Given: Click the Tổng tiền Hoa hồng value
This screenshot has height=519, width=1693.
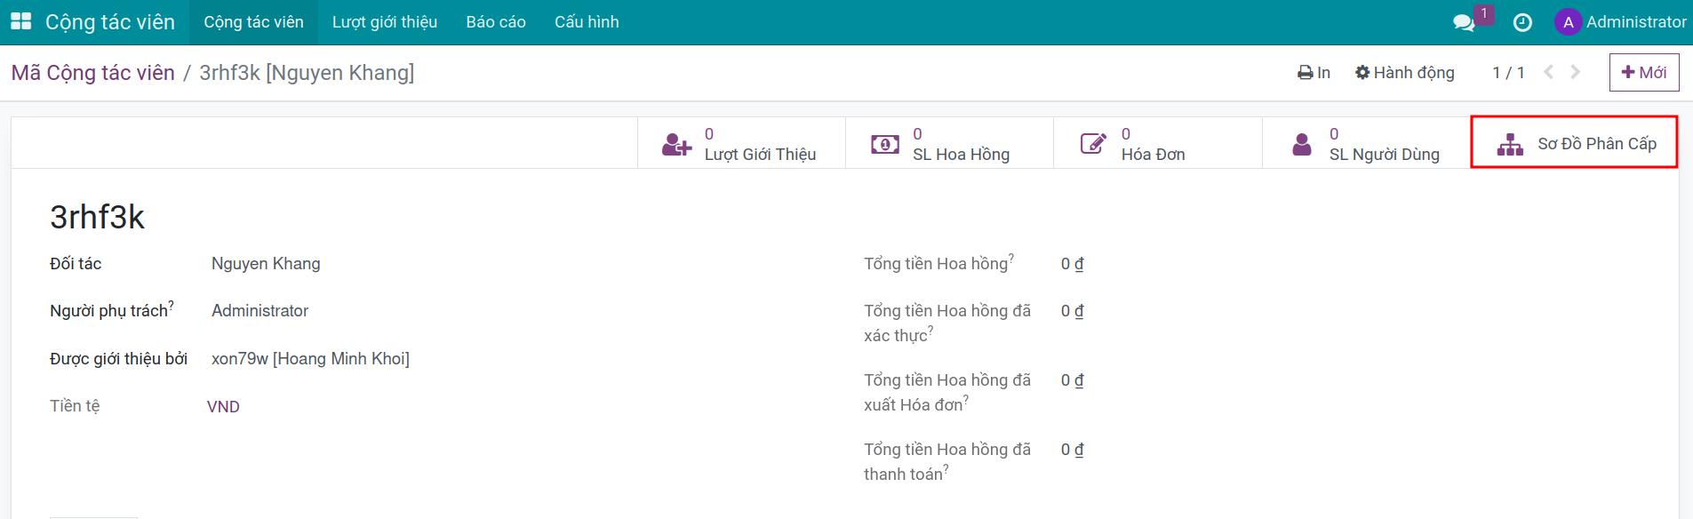Looking at the screenshot, I should click(x=1072, y=264).
